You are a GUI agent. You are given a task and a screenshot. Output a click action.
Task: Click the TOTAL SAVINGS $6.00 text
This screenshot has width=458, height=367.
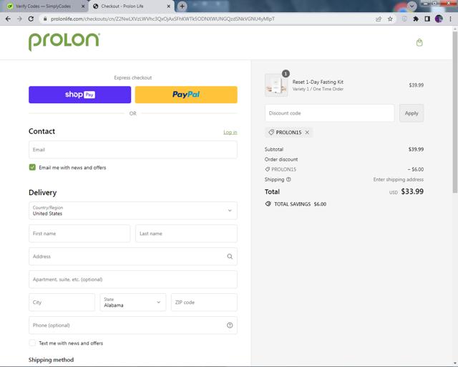tap(300, 204)
